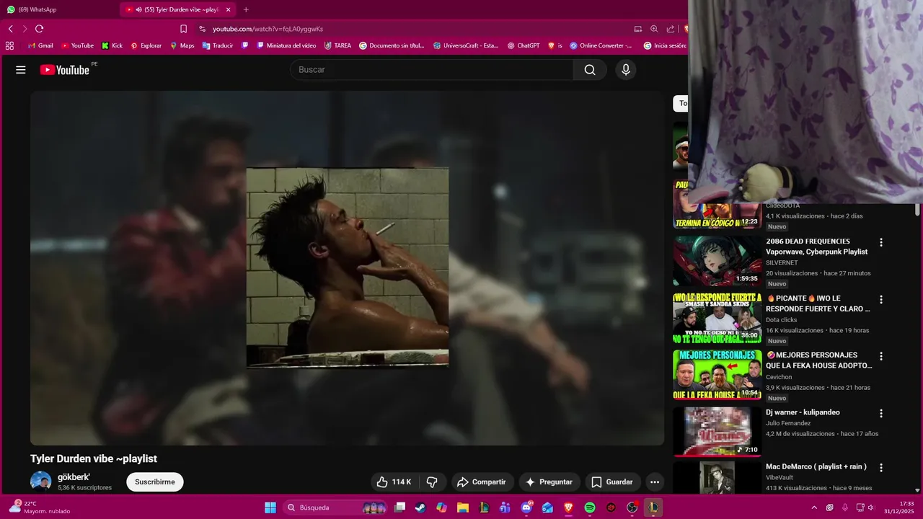Open the Miniatura del video bookmark
Viewport: 923px width, 519px height.
(286, 45)
